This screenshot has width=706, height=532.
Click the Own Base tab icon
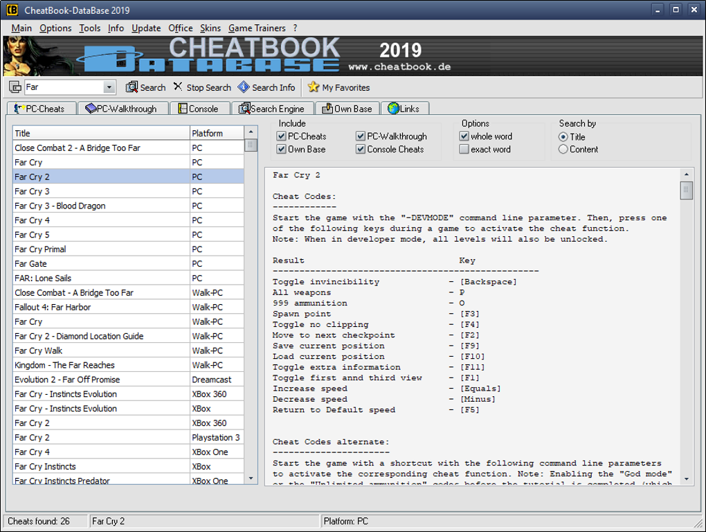(x=327, y=109)
